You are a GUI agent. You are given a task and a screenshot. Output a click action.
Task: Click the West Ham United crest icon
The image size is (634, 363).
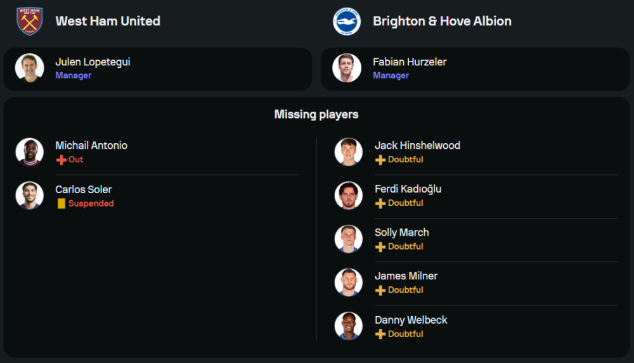[x=29, y=21]
